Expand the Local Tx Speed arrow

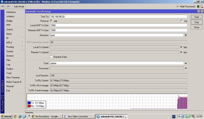(181, 47)
